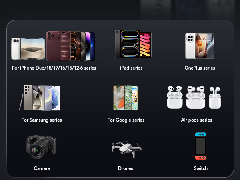
Task: Click the white foldable iPhone Duo image
Action: click(x=28, y=49)
